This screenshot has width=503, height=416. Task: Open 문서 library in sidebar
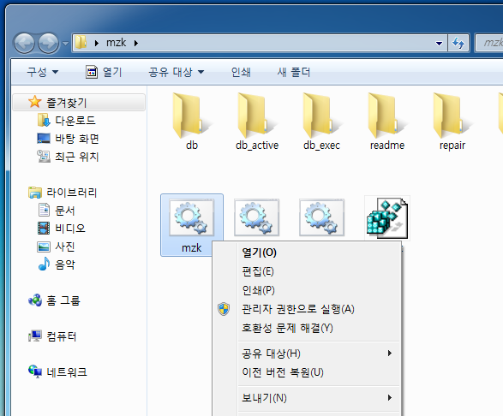(x=65, y=211)
